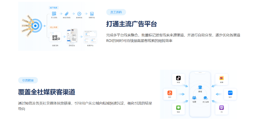Image resolution: width=260 pixels, height=125 pixels.
Task: Click the 员工活码 QR code icon
Action: [54, 14]
